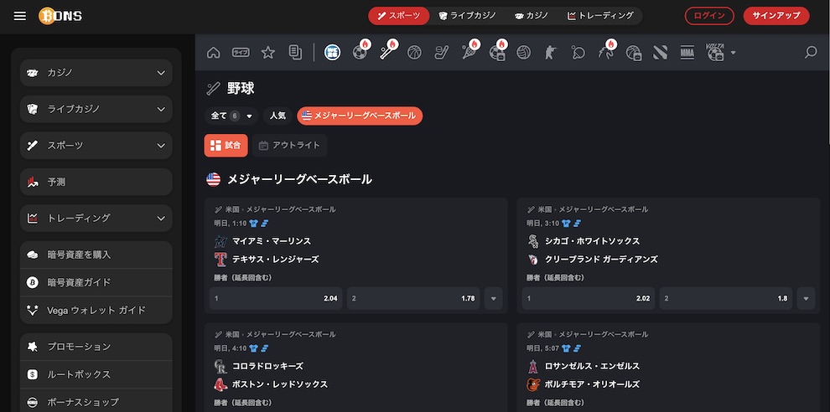Image resolution: width=830 pixels, height=412 pixels.
Task: Open Vega ウォレット ガイド link
Action: click(96, 310)
